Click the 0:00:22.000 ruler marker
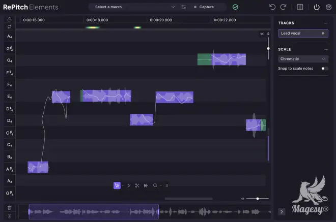The width and height of the screenshot is (336, 222). pos(225,20)
